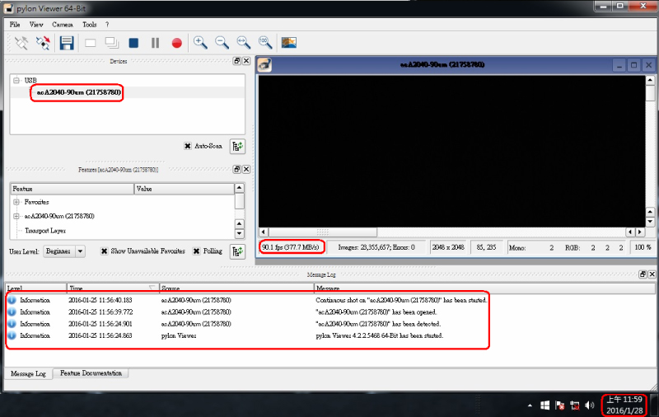
Task: Stop image acquisition with the blue square
Action: (133, 43)
